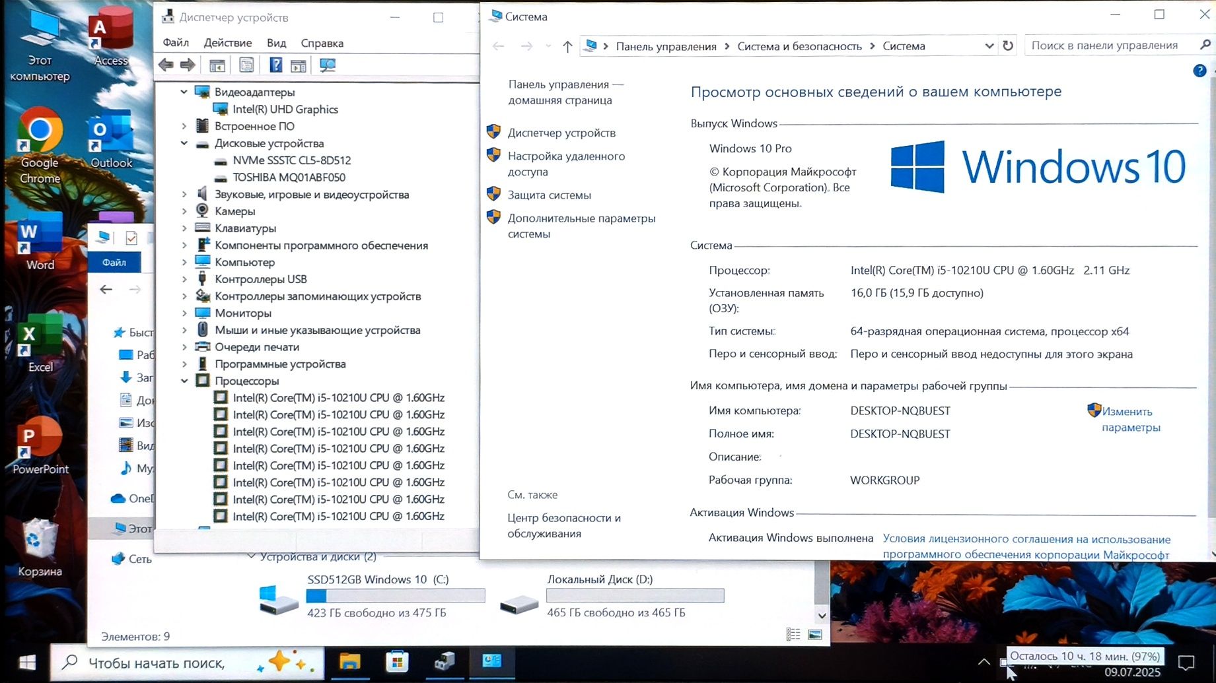
Task: Click Система и безопасность breadcrumb
Action: (799, 46)
